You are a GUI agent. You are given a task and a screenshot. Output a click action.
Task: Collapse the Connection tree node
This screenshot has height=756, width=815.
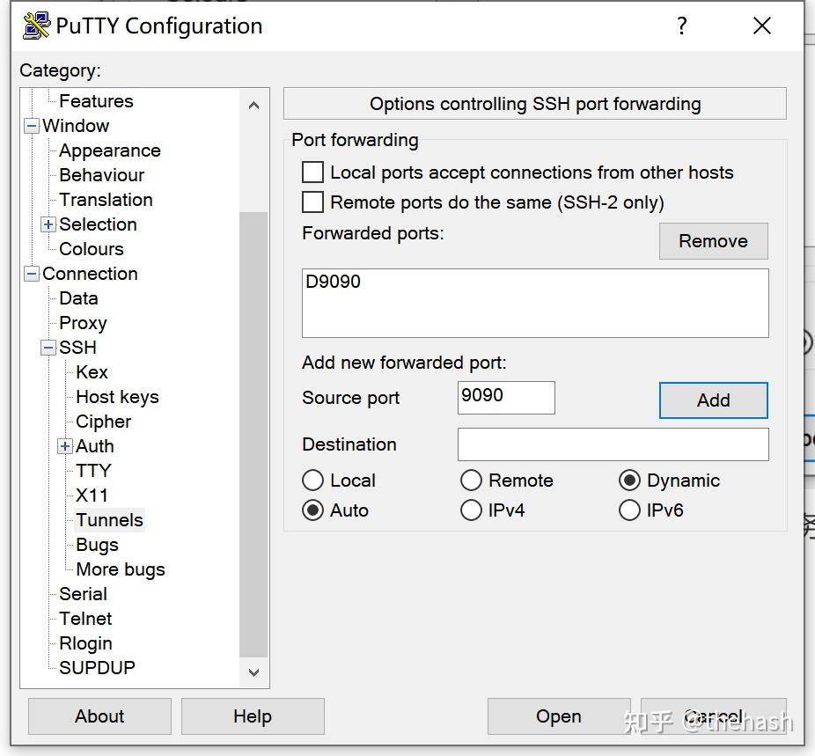click(32, 274)
